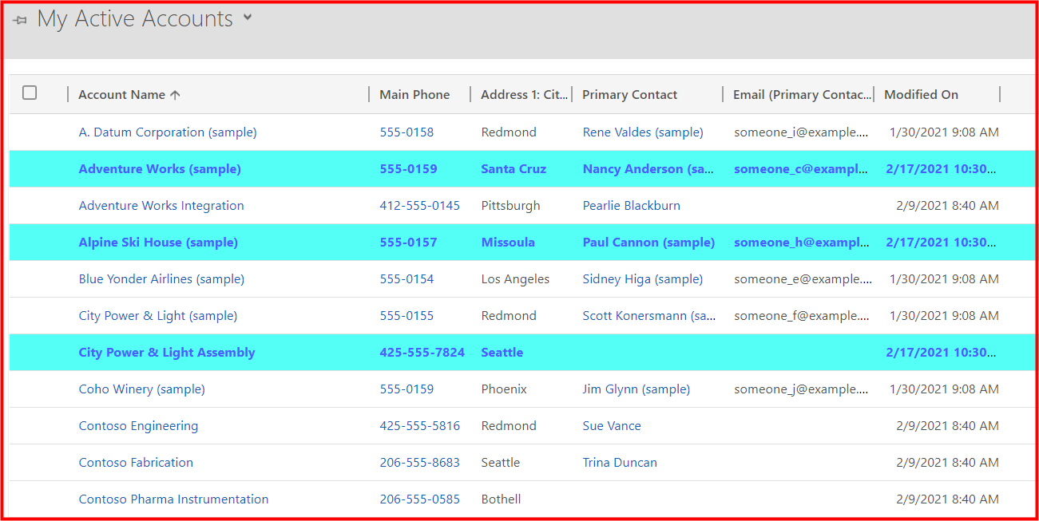
Task: Click phone 206-555-0585
Action: coord(419,499)
